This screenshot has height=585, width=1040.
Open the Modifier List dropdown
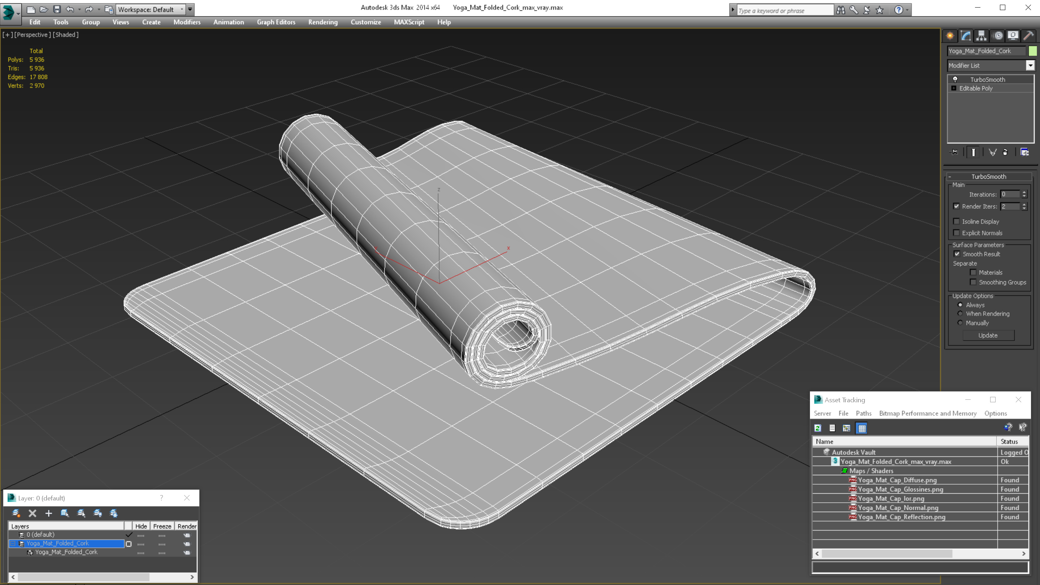tap(1030, 65)
